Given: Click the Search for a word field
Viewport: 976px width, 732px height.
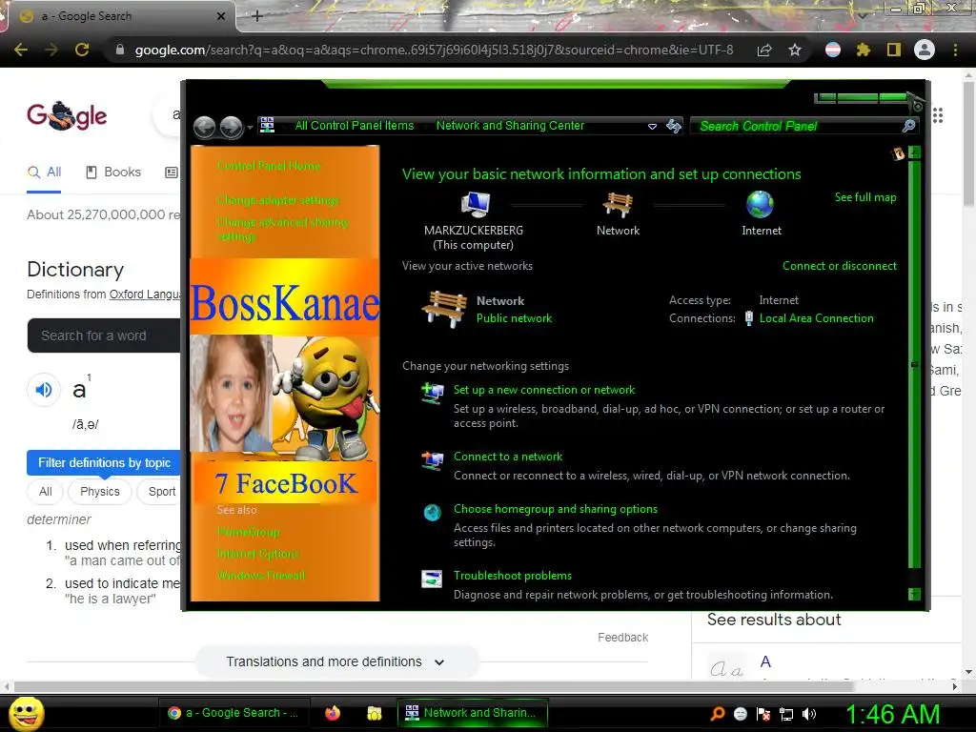Looking at the screenshot, I should pyautogui.click(x=104, y=335).
